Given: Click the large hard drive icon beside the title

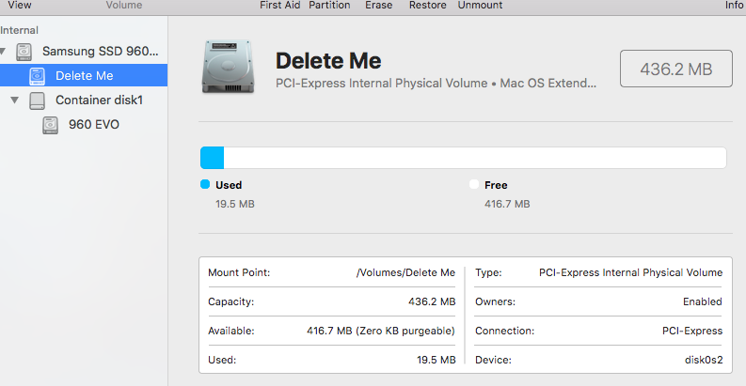Looking at the screenshot, I should (x=228, y=67).
